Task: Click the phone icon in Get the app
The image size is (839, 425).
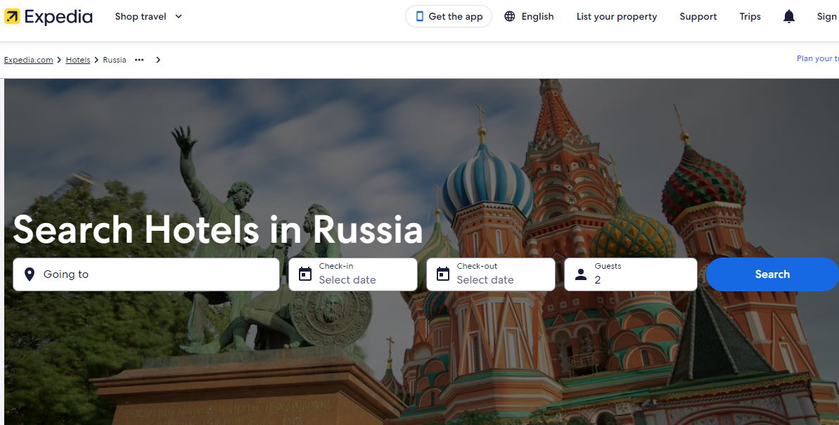Action: (x=419, y=17)
